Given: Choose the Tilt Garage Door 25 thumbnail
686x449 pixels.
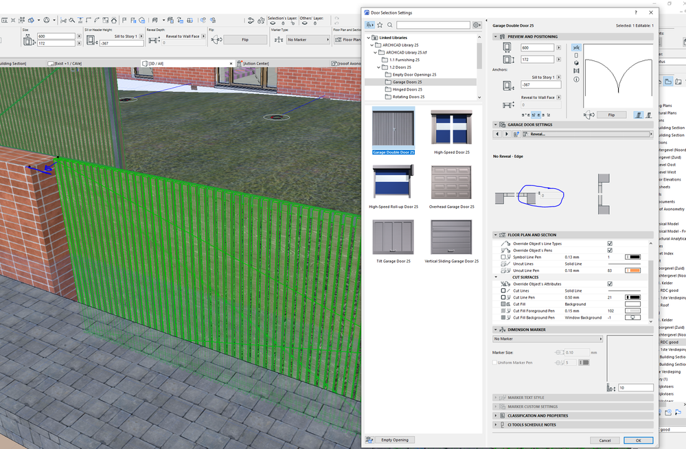Looking at the screenshot, I should [393, 241].
